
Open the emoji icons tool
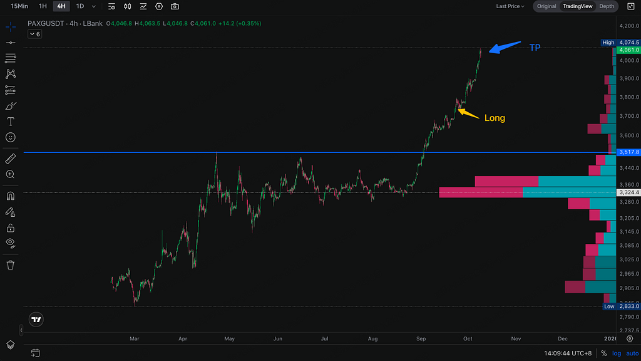pyautogui.click(x=11, y=137)
